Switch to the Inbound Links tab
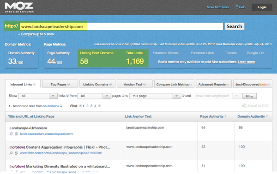This screenshot has height=174, width=277. point(23,84)
